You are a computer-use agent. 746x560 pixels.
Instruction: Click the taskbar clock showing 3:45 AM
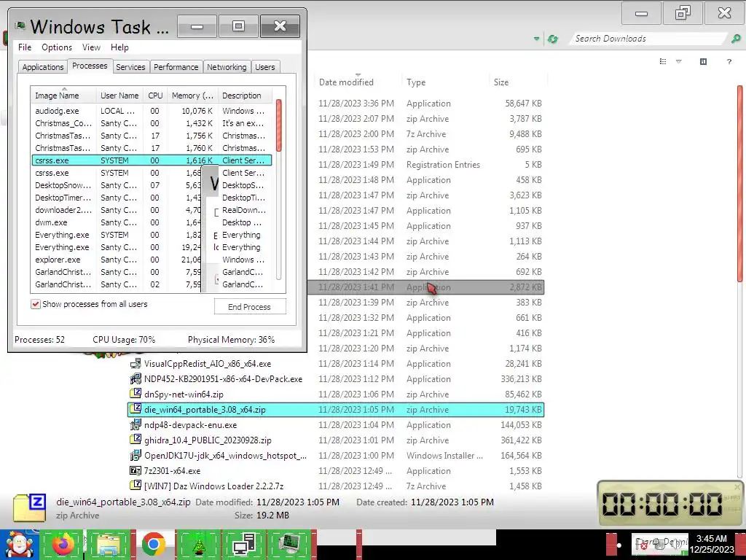tap(712, 544)
